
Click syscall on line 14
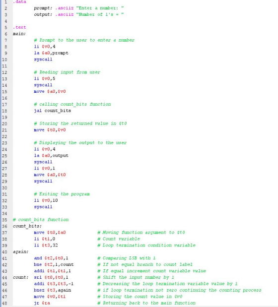point(43,85)
